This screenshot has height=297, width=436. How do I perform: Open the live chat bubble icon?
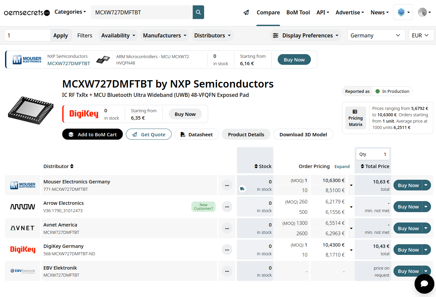[x=424, y=283]
